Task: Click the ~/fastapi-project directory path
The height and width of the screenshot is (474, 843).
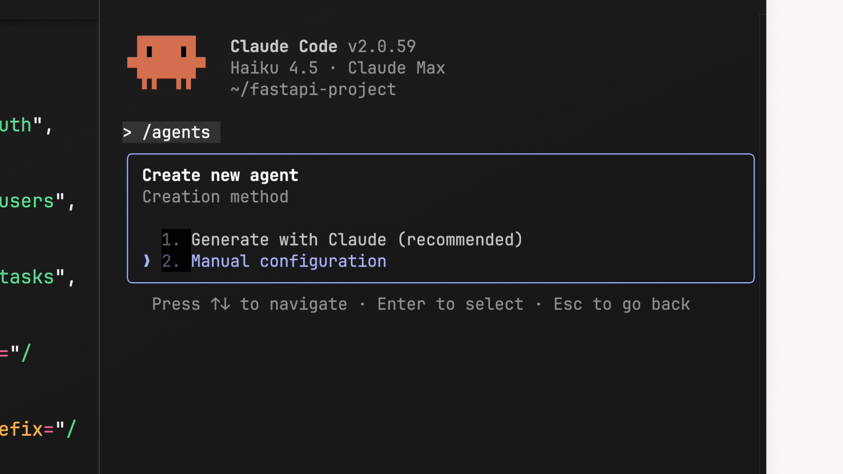Action: tap(313, 90)
